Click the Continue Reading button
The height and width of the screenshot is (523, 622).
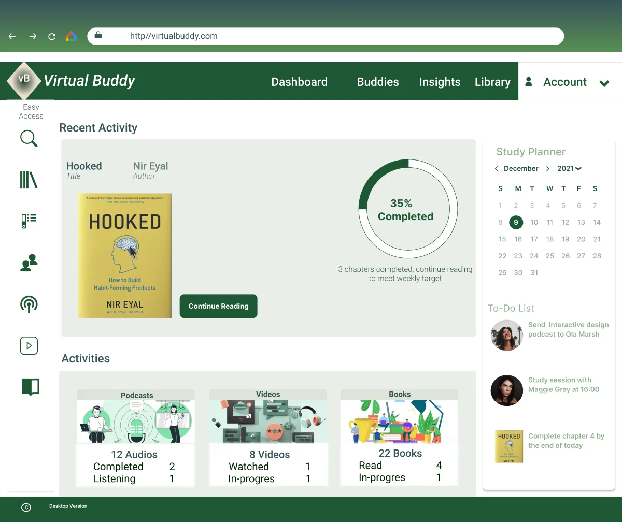click(219, 306)
